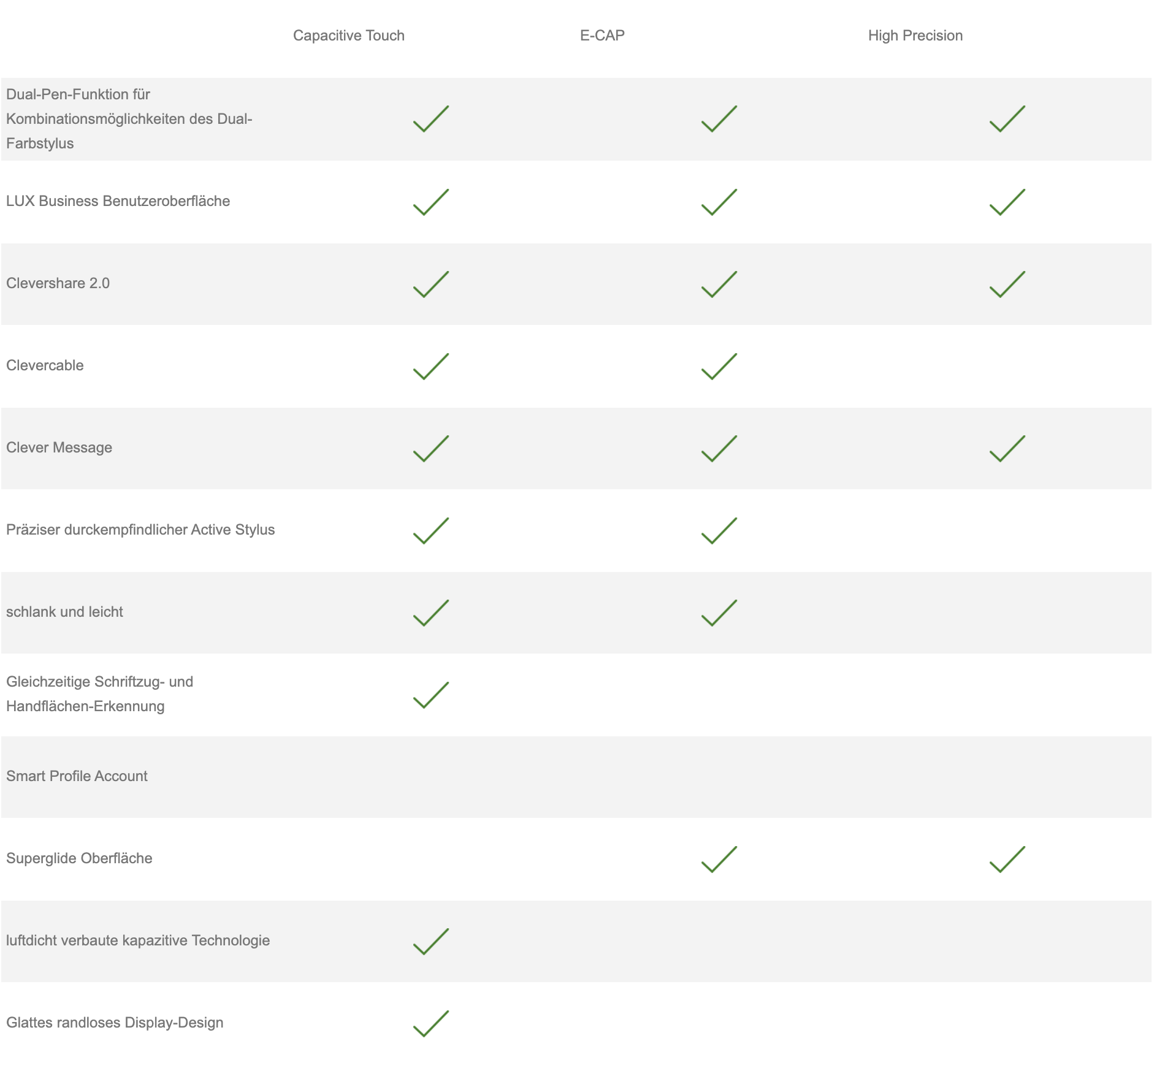
Task: Select the E-CAP column header
Action: pos(602,36)
